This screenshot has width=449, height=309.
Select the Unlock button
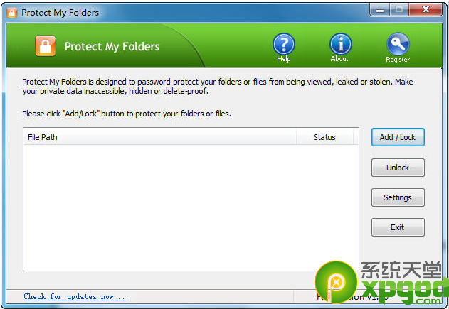tap(398, 168)
